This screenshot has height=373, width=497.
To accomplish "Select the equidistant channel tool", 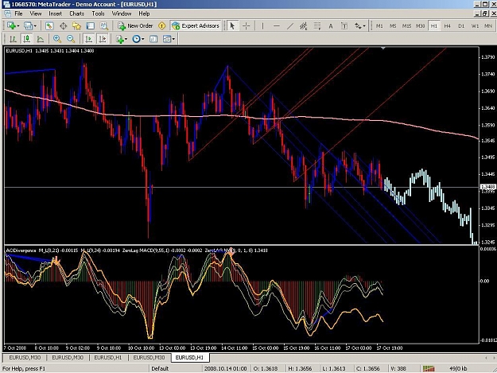I will coord(304,26).
